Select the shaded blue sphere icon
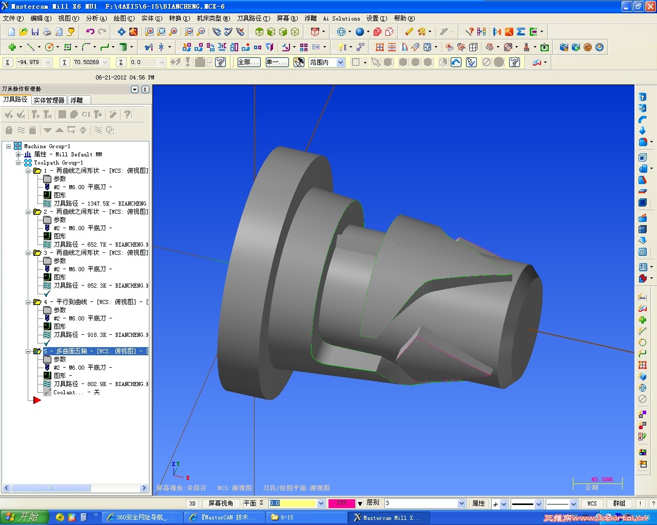This screenshot has width=657, height=525. 360,32
